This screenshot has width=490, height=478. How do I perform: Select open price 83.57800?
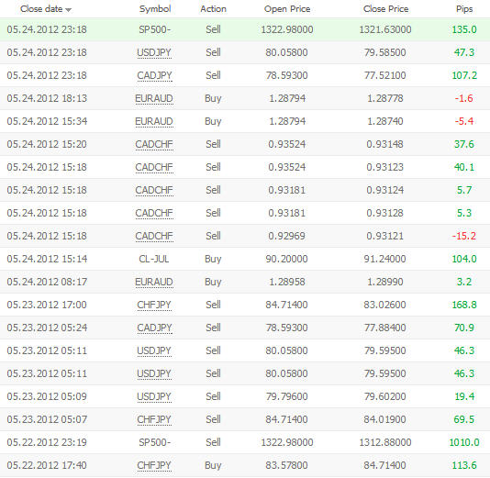coord(286,465)
